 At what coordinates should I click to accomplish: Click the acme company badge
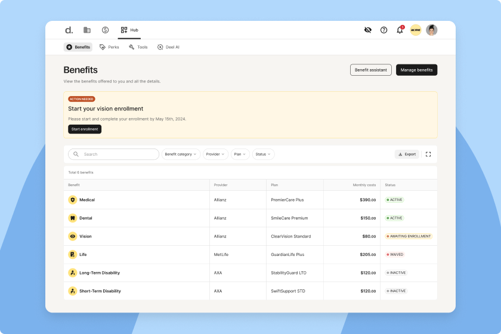tap(416, 30)
